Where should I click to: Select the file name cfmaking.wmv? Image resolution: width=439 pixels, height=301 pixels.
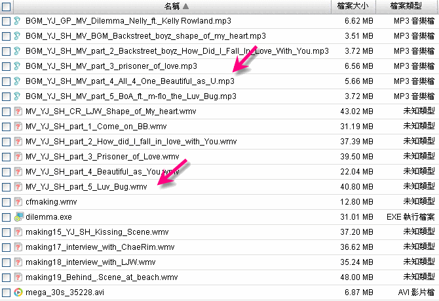[51, 202]
